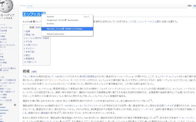The height and width of the screenshot is (122, 196).
Task: Click the 編集 link beside 経緯 heading
Action: tap(34, 72)
